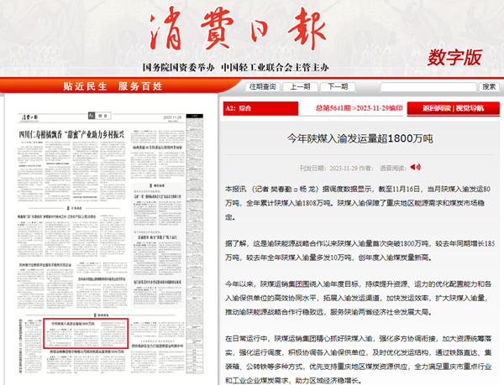This screenshot has height=385, width=504.
Task: Open 陕煤运销集团榆中销售公司 article on thumbnail
Action: [87, 351]
